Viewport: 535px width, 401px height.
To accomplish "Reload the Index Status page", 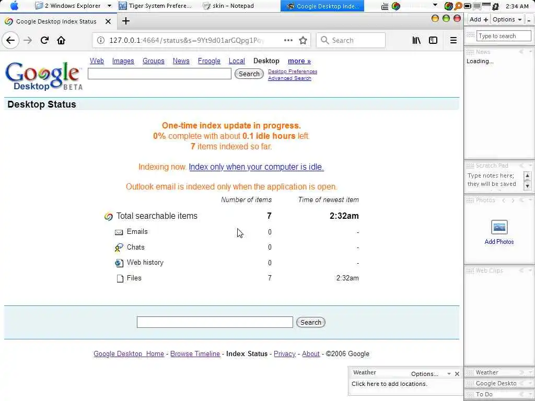I will (x=44, y=40).
